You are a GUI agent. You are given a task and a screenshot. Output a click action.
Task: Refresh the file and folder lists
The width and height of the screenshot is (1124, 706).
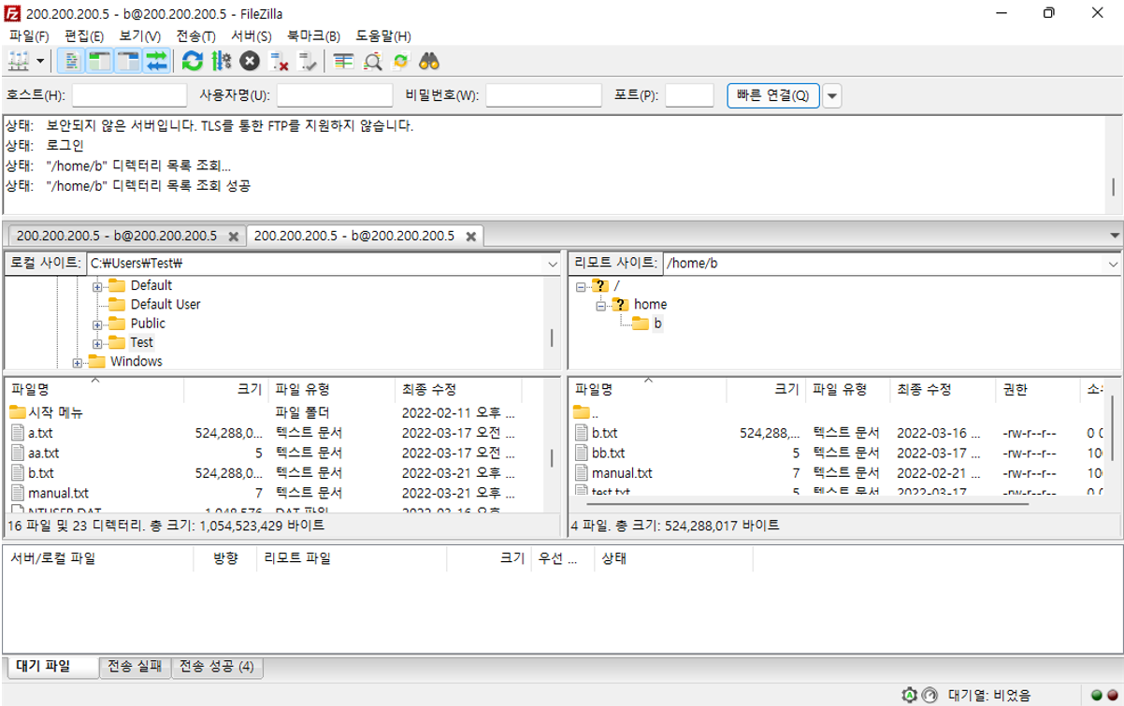[x=193, y=62]
